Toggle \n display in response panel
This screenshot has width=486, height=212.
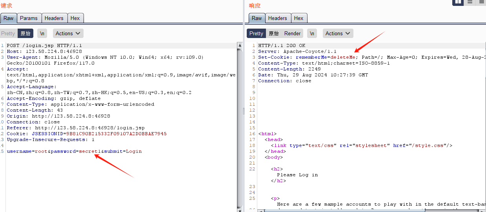[x=312, y=33]
